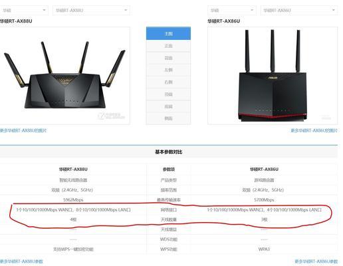Select the highlighted 主图 view tab
The image size is (343, 266).
click(168, 33)
